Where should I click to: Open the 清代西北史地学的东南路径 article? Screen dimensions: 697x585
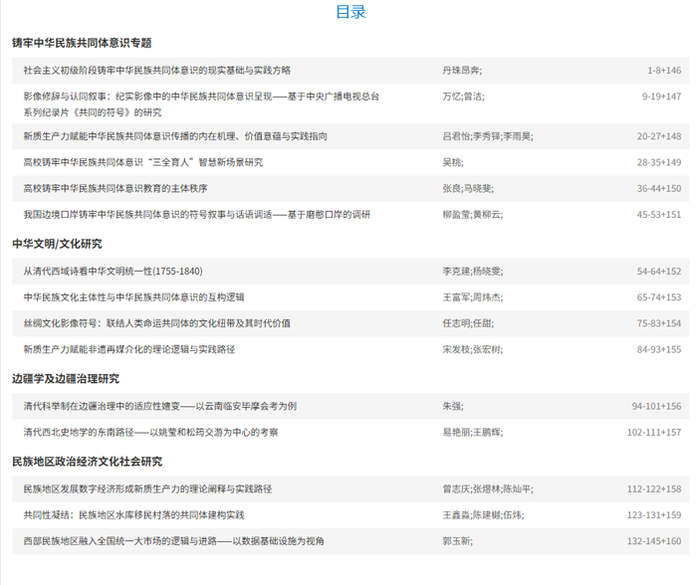pos(151,433)
